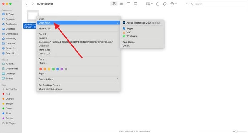Click the tag icon in toolbar
The height and width of the screenshot is (133, 248).
coord(165,4)
